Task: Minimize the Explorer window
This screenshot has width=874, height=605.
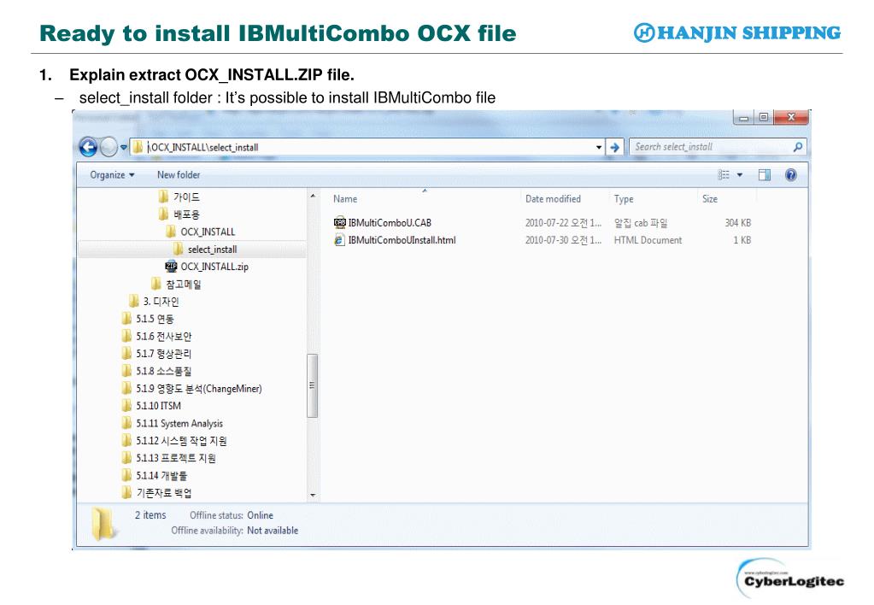Action: point(743,117)
